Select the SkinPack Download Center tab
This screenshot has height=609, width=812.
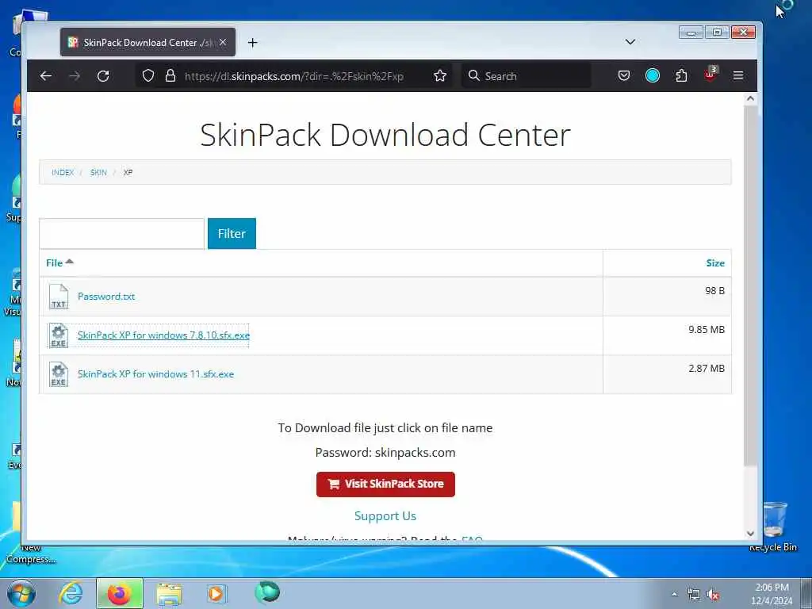[147, 43]
